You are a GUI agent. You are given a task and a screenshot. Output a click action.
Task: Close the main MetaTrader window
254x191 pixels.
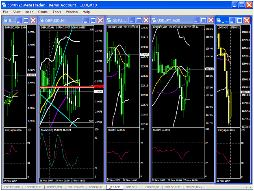click(249, 5)
